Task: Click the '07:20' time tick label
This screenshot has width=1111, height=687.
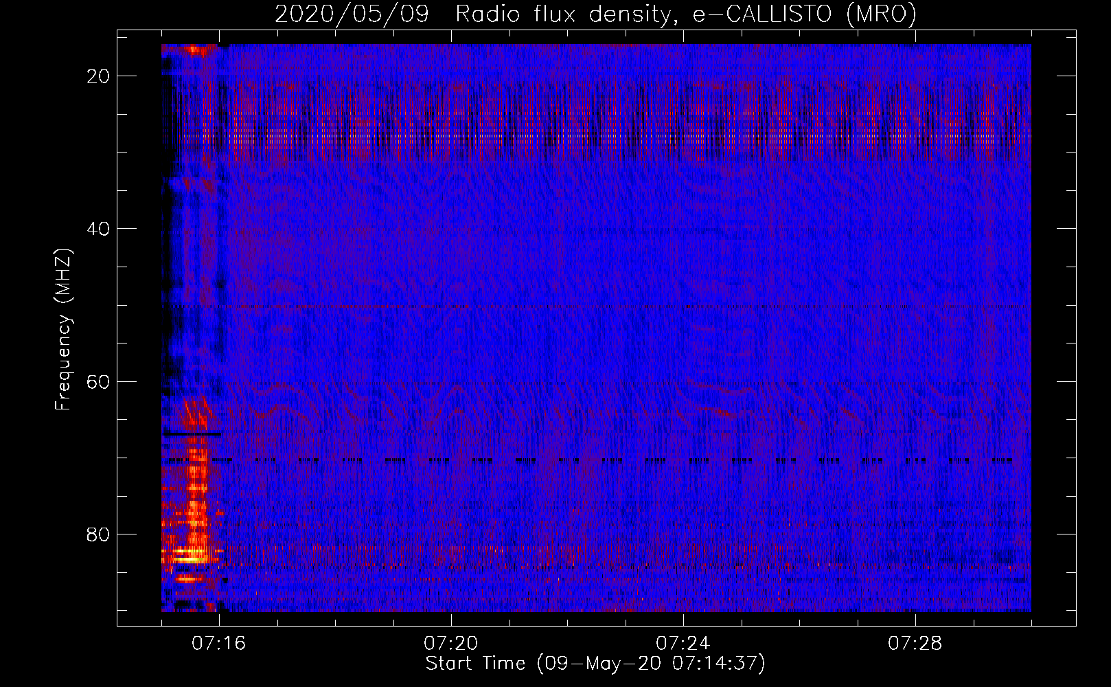Action: [451, 644]
